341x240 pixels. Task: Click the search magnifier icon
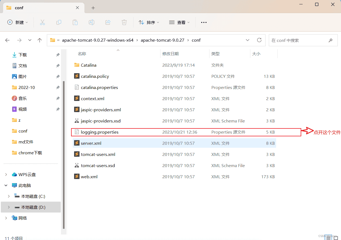click(x=331, y=40)
